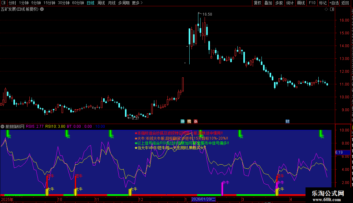Click the 16.58 high price label
The image size is (353, 203).
point(207,14)
